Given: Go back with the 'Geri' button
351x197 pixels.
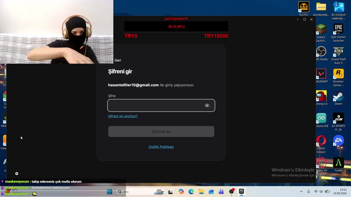Looking at the screenshot, I should pos(118,60).
